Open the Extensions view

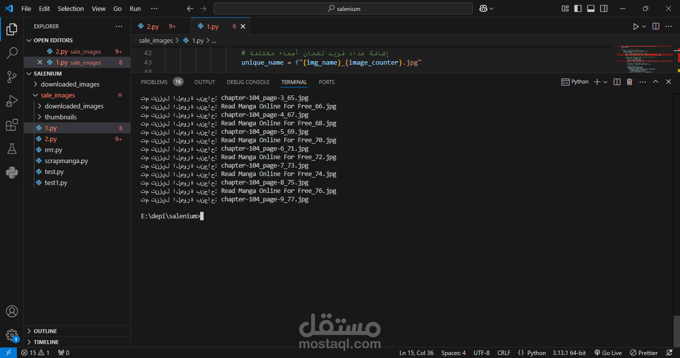point(12,125)
